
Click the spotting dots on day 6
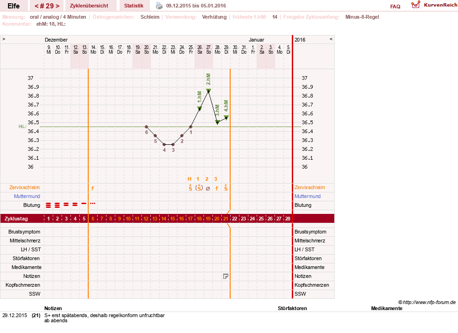(x=92, y=203)
